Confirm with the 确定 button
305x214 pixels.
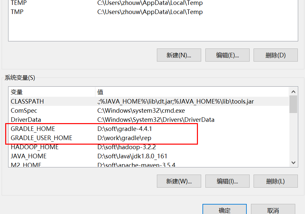click(225, 209)
